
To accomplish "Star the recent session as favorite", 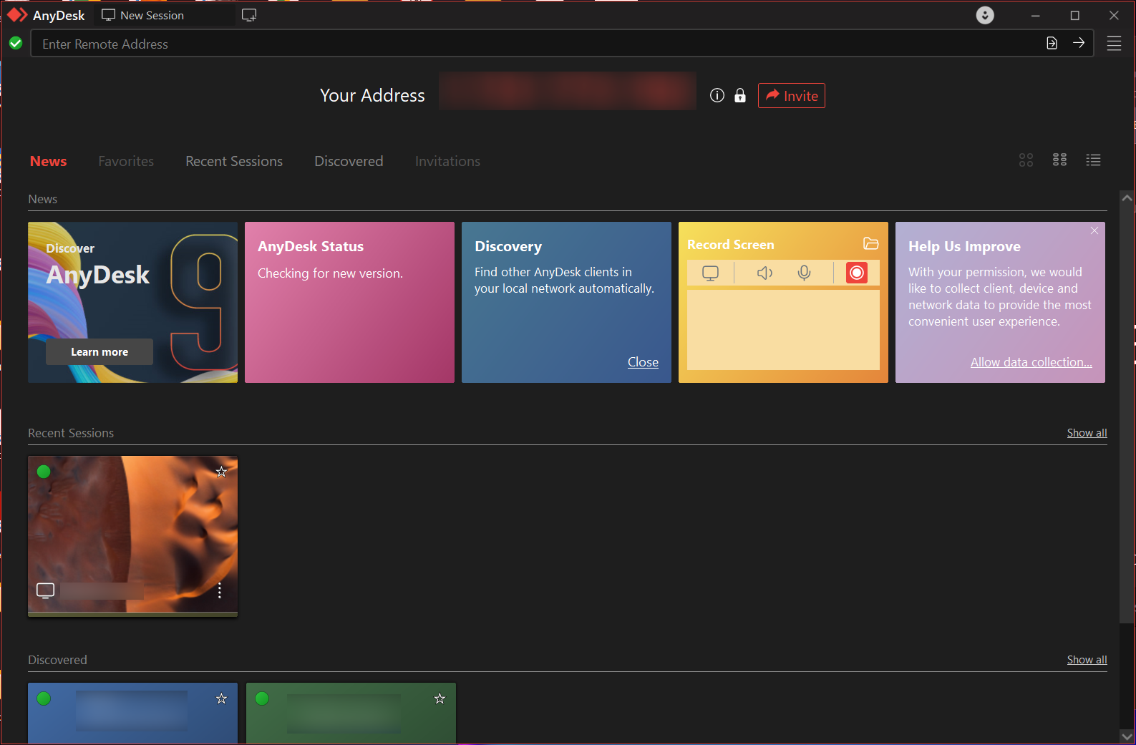I will [x=222, y=472].
